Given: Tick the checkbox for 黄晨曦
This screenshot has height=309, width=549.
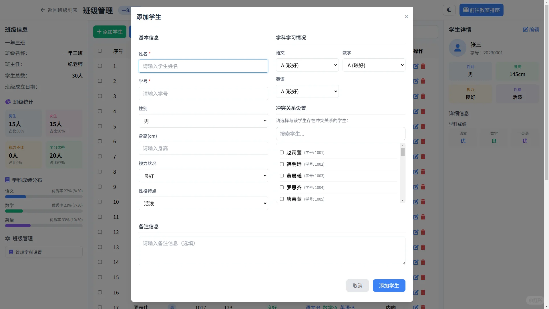Looking at the screenshot, I should coord(282,176).
